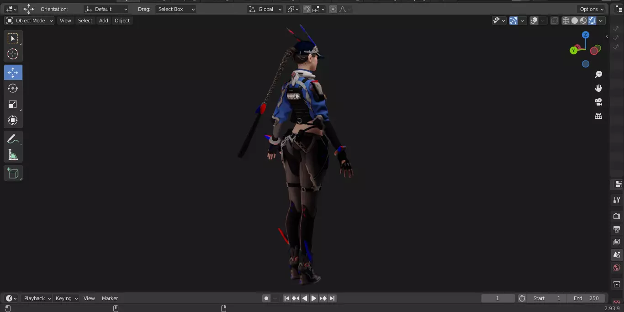Image resolution: width=624 pixels, height=312 pixels.
Task: Open the pivot point dropdown
Action: (293, 9)
